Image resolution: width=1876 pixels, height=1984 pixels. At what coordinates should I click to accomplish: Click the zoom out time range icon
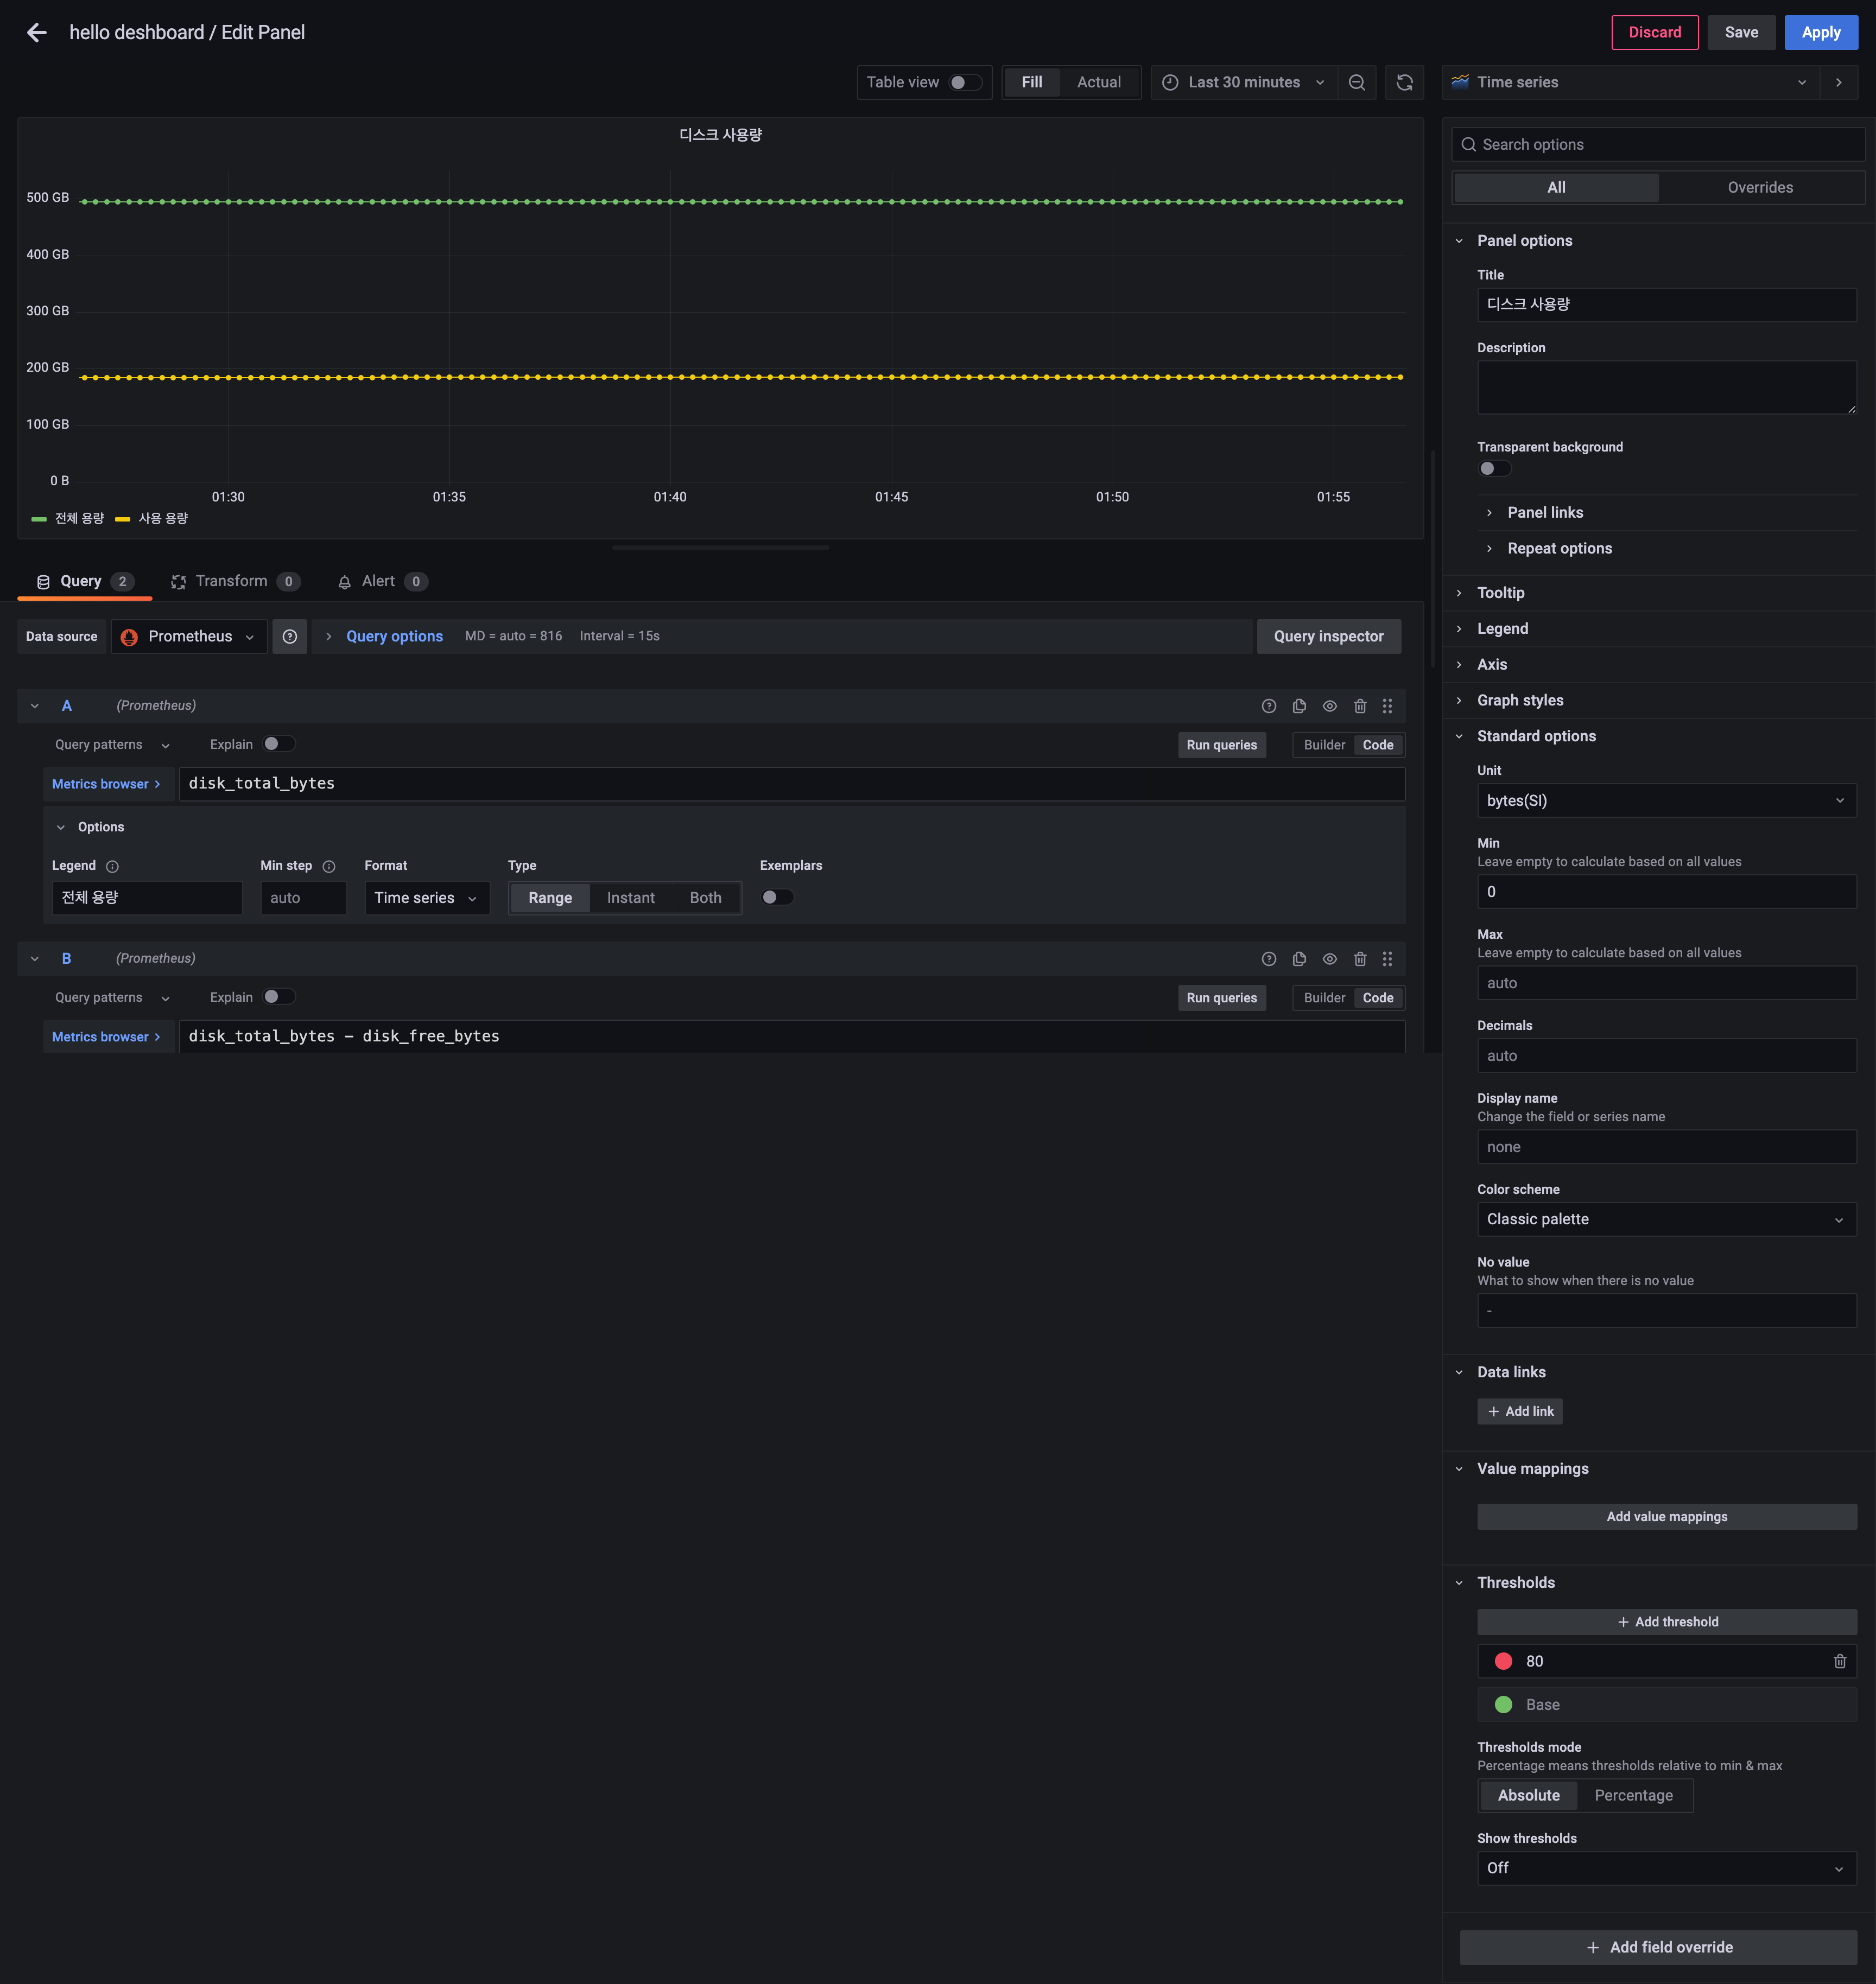[x=1356, y=83]
